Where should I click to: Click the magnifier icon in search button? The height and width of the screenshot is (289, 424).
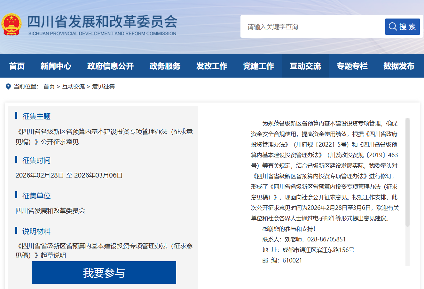(393, 27)
